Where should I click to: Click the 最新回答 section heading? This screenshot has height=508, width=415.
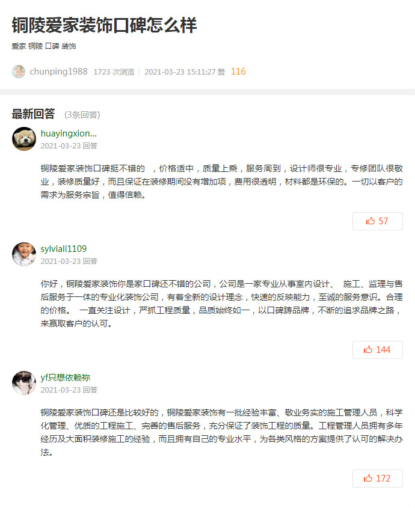(34, 114)
